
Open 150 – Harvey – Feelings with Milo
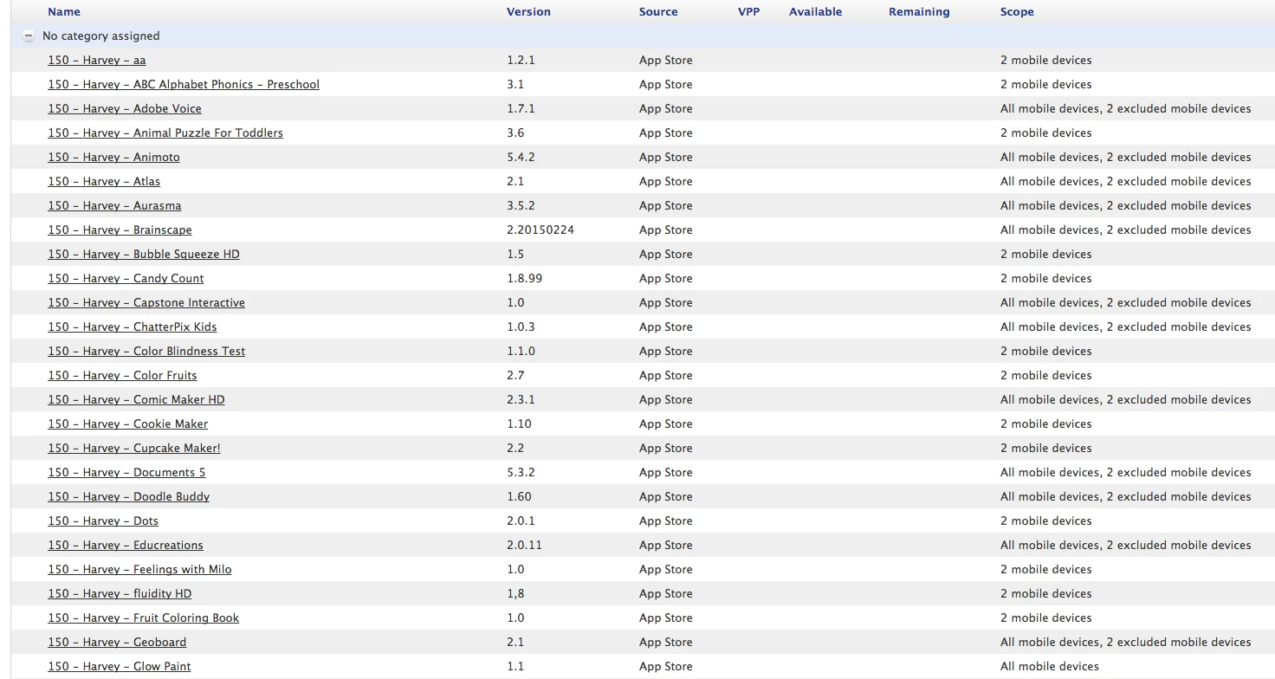click(139, 570)
